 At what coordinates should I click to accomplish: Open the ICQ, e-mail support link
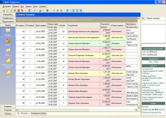[x=153, y=62]
